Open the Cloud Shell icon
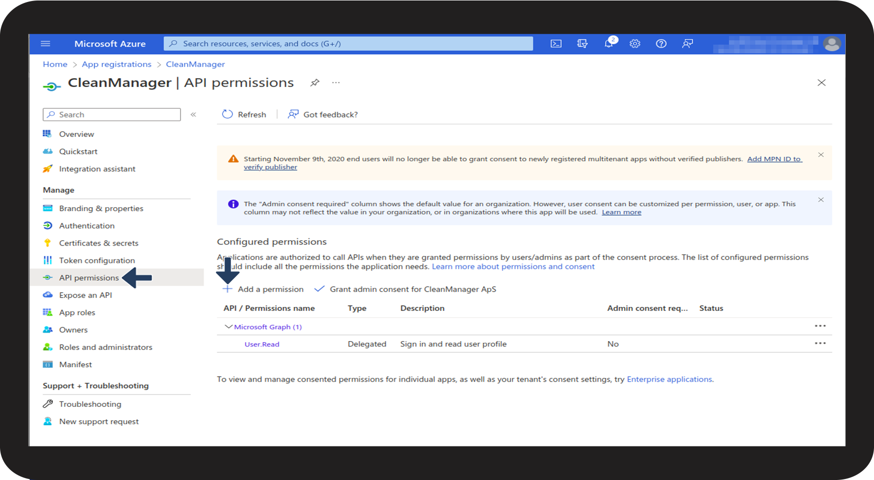The image size is (874, 480). (x=556, y=44)
